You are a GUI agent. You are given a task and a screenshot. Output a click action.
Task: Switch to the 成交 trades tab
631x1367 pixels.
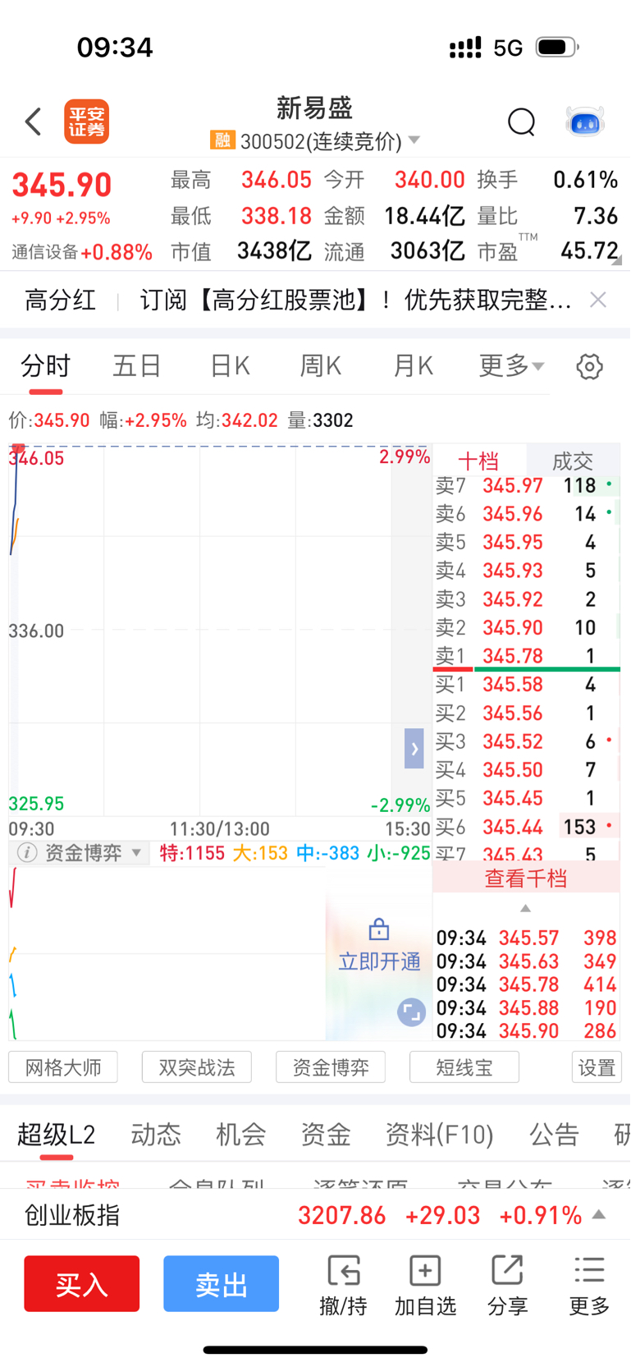[x=573, y=461]
